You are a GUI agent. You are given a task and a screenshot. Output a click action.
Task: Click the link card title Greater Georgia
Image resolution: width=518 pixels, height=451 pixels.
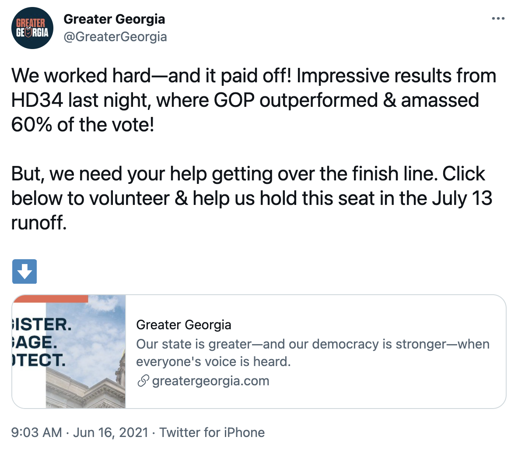[184, 325]
